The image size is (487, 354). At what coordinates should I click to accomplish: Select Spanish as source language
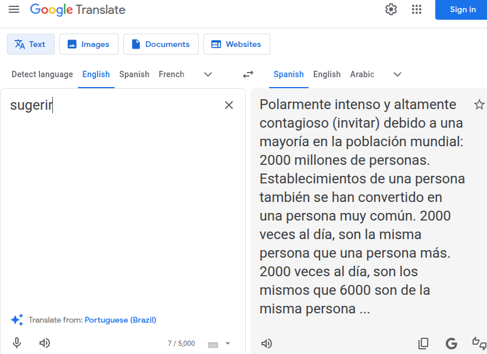click(x=134, y=74)
